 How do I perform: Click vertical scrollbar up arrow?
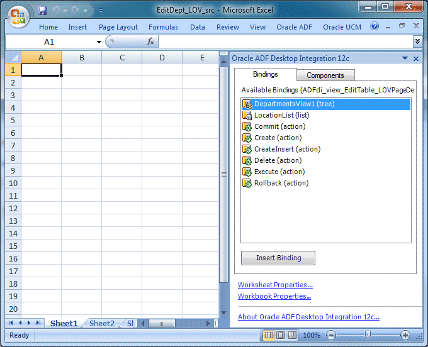pos(223,62)
